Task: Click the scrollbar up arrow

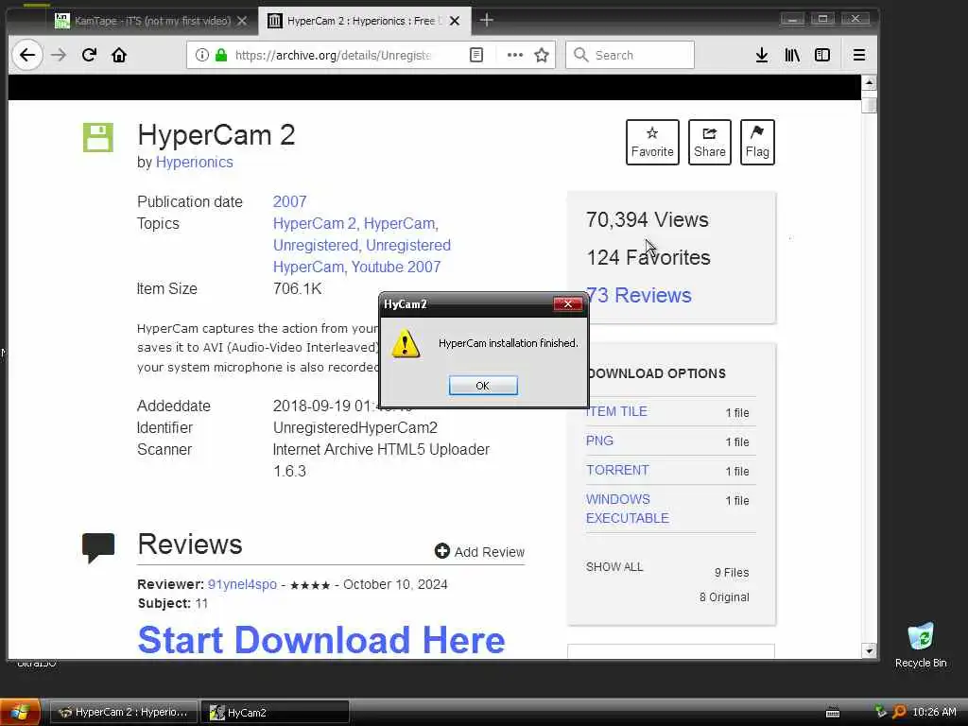Action: (870, 83)
